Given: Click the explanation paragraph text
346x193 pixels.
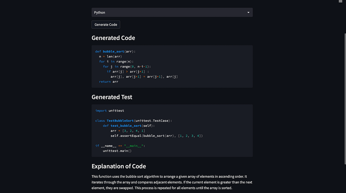Looking at the screenshot, I should pos(172,182).
